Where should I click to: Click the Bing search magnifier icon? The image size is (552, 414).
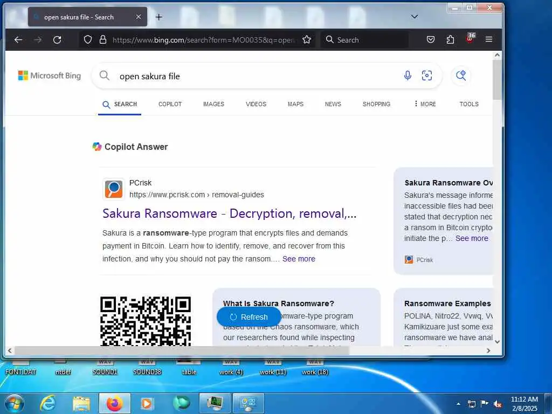click(x=104, y=75)
